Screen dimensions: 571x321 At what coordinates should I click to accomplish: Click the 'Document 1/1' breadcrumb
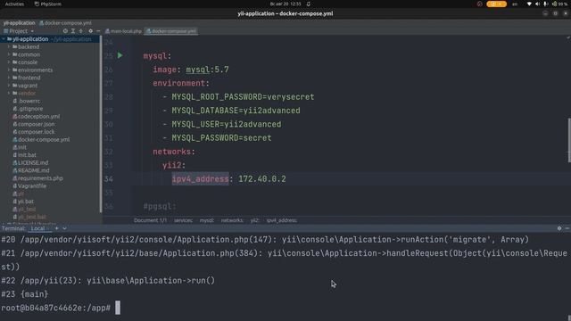(150, 220)
